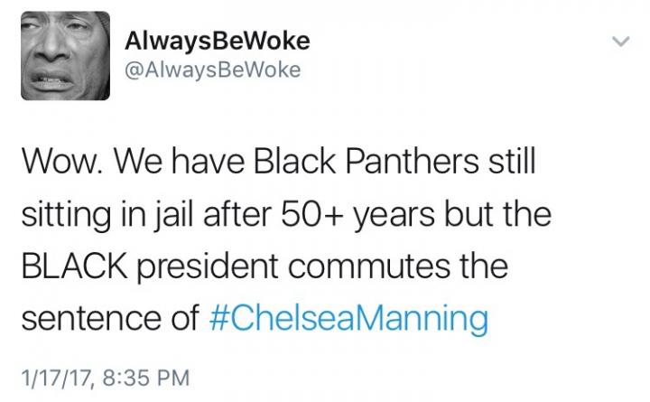Image resolution: width=650 pixels, height=402 pixels.
Task: View the author's avatar image
Action: (66, 56)
